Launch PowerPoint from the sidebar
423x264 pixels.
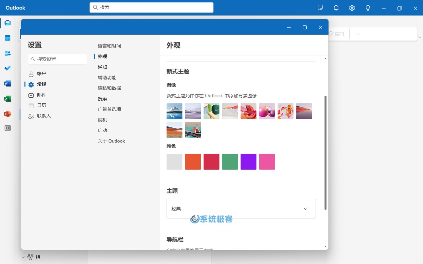coord(8,114)
